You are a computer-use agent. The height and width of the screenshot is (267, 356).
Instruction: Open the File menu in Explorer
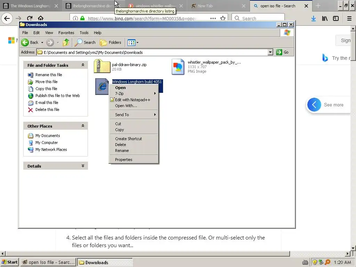click(25, 33)
